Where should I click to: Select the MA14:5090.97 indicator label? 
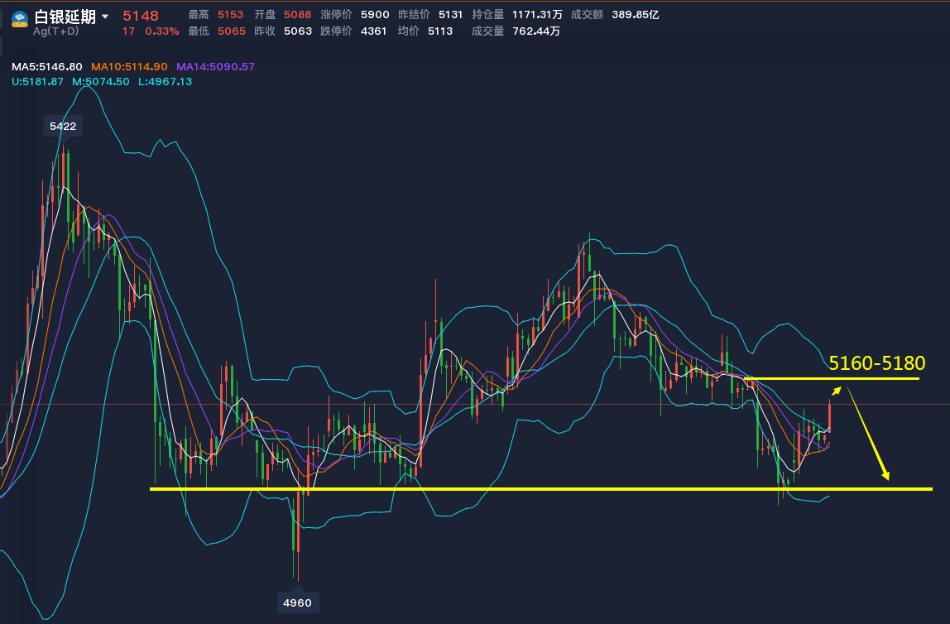(215, 67)
